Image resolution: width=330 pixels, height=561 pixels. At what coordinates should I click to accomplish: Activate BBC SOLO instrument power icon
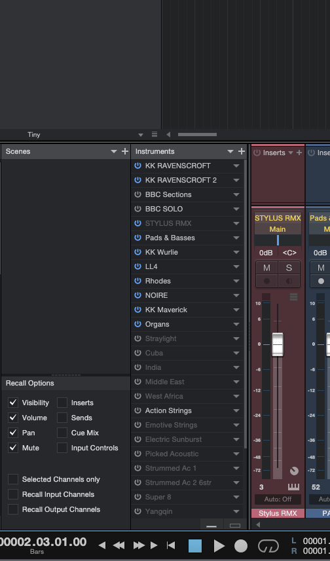point(137,209)
